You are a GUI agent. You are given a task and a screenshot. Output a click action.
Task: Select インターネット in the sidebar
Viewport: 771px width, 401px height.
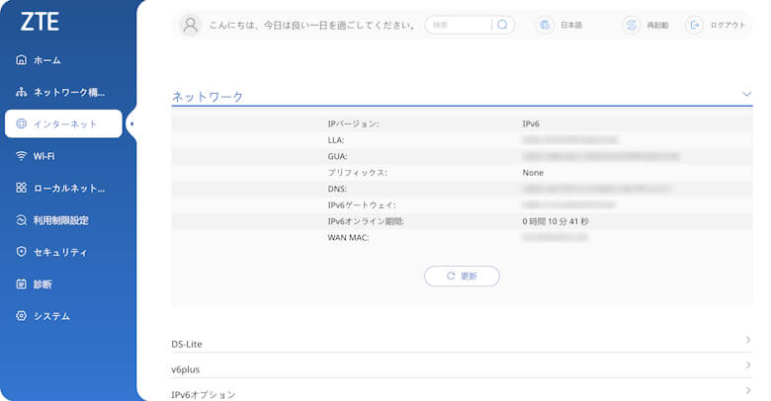(x=64, y=123)
